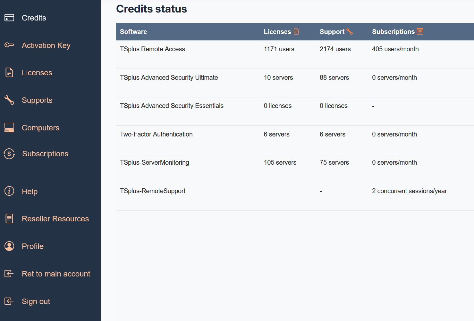The image size is (474, 321).
Task: Click the 105 servers cell
Action: pyautogui.click(x=280, y=162)
